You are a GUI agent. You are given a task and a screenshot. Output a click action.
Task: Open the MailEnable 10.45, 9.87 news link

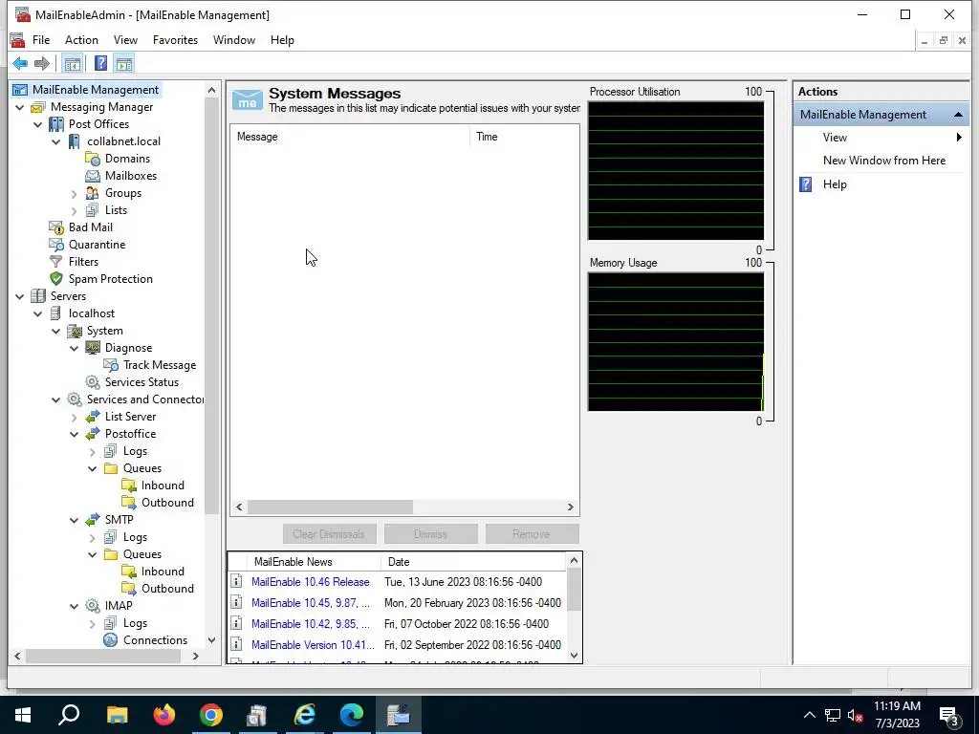[311, 603]
